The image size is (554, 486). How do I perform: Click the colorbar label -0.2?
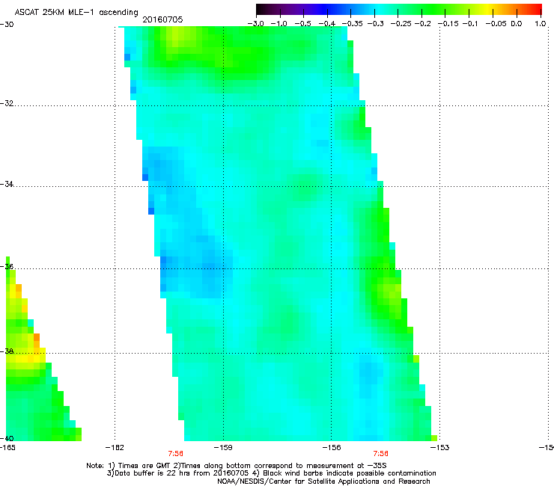click(x=422, y=24)
